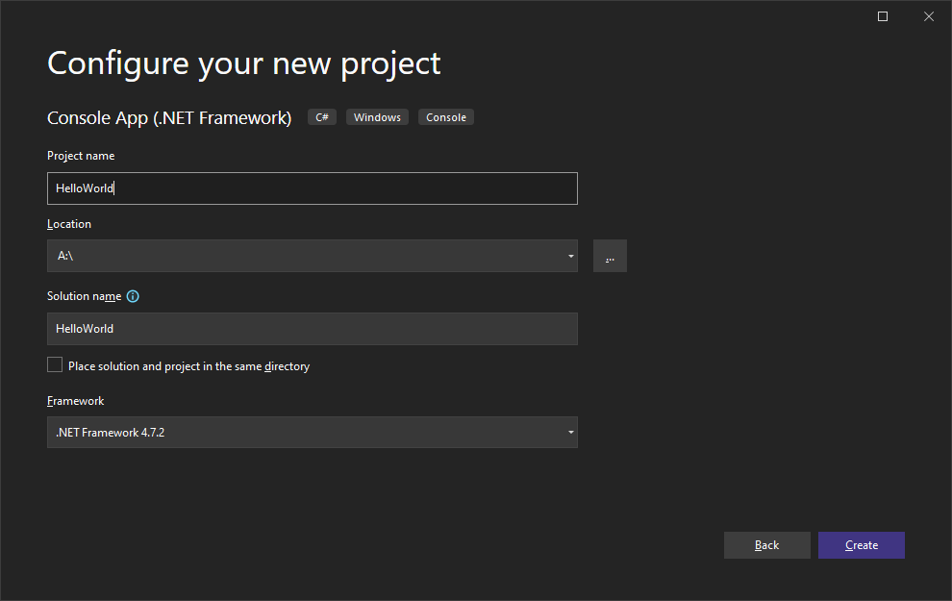Click the Console project type tag

coord(446,117)
